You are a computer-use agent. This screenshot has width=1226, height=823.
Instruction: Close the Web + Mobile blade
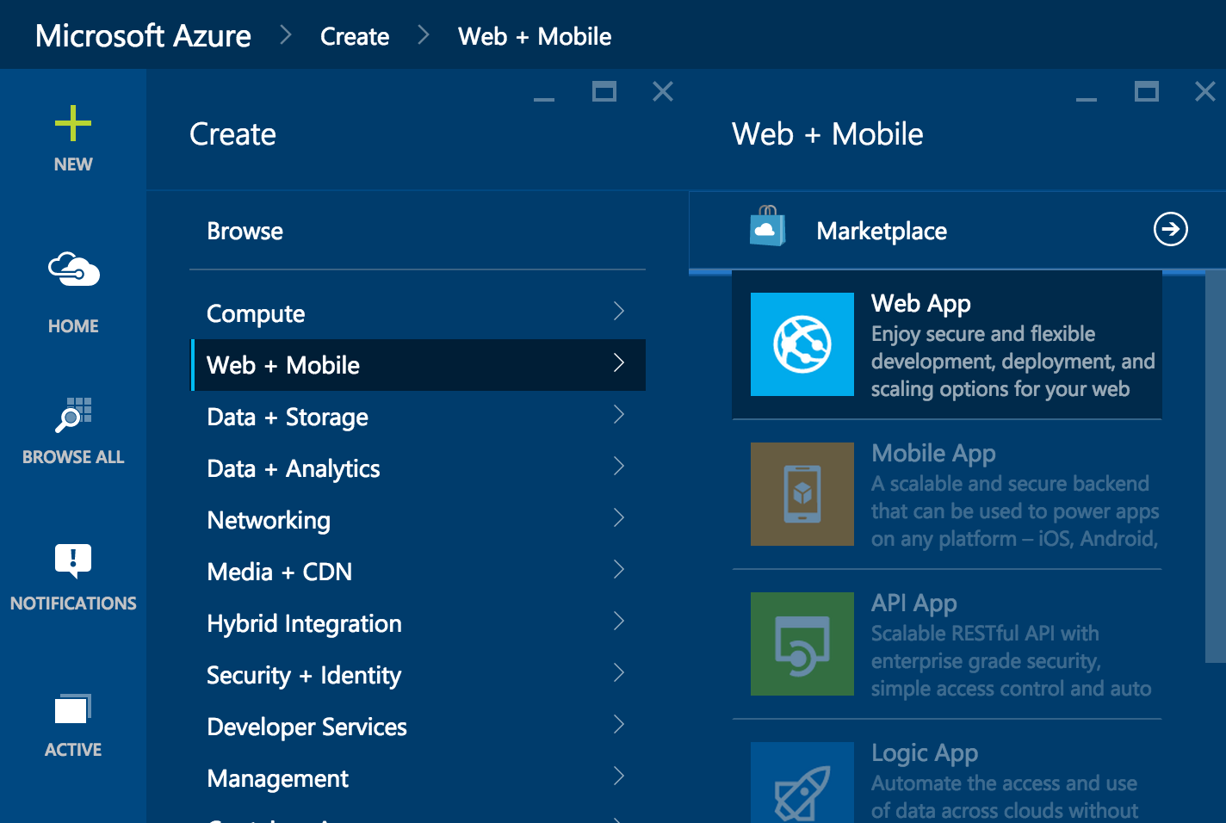pyautogui.click(x=1205, y=91)
